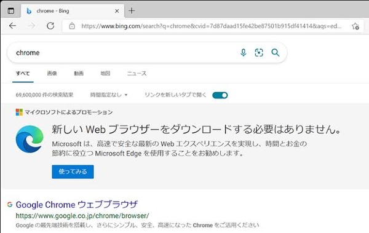This screenshot has width=369, height=233.
Task: Start voice search with microphone icon
Action: (244, 52)
